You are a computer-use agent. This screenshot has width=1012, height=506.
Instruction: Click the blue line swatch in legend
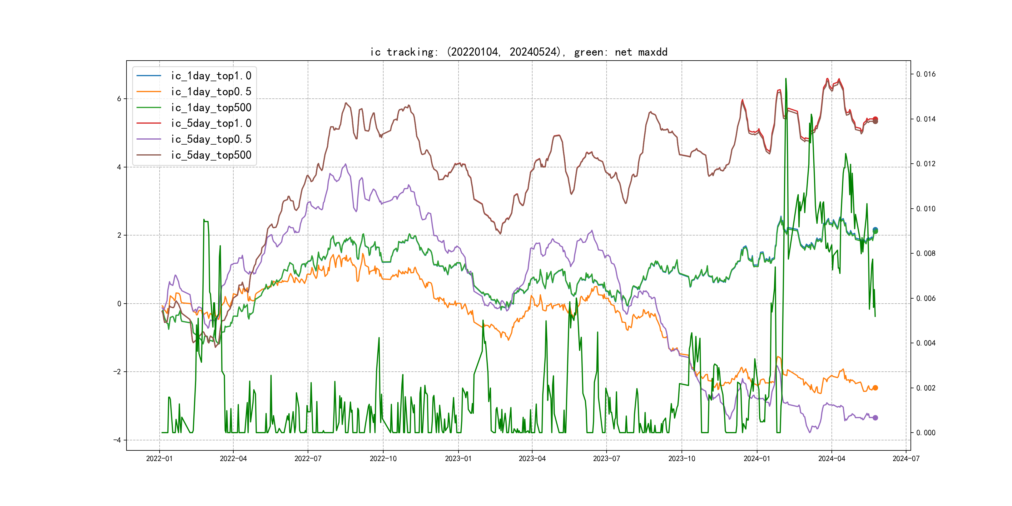(x=148, y=75)
